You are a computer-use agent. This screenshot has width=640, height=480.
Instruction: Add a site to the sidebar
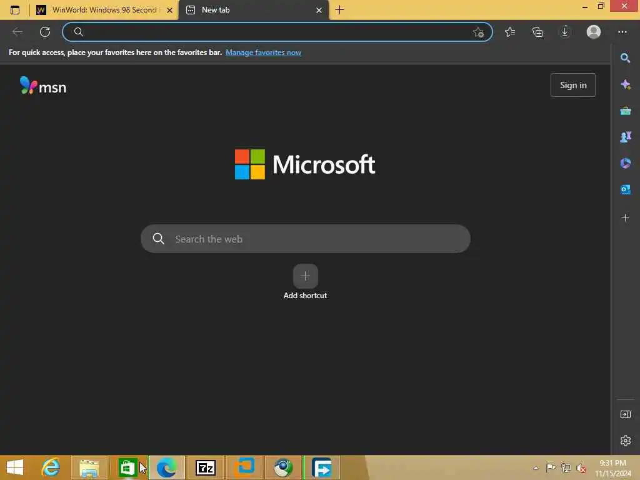(x=625, y=218)
